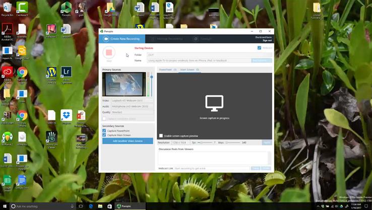This screenshot has height=210, width=372.
Task: Uncheck Capture PowerPoint
Action: (104, 130)
